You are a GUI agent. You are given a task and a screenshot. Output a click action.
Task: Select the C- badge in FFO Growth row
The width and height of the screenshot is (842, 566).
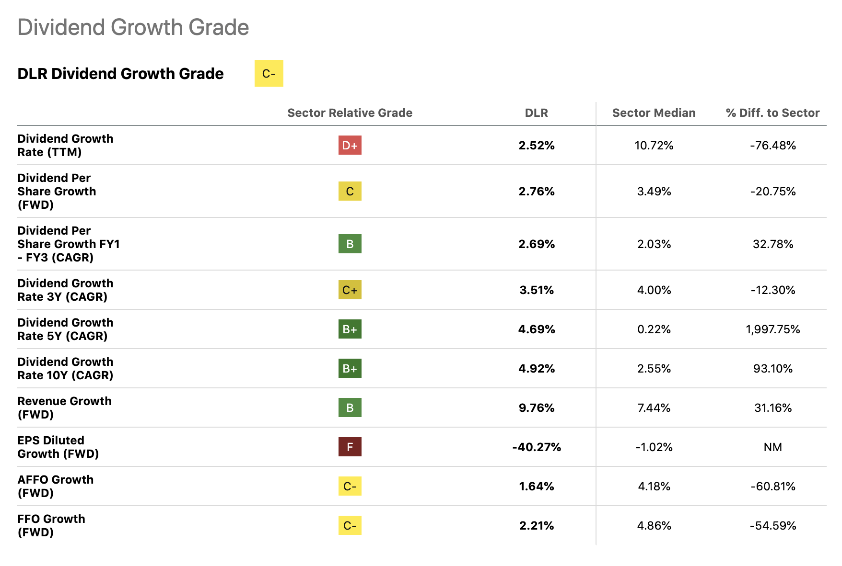(x=350, y=525)
